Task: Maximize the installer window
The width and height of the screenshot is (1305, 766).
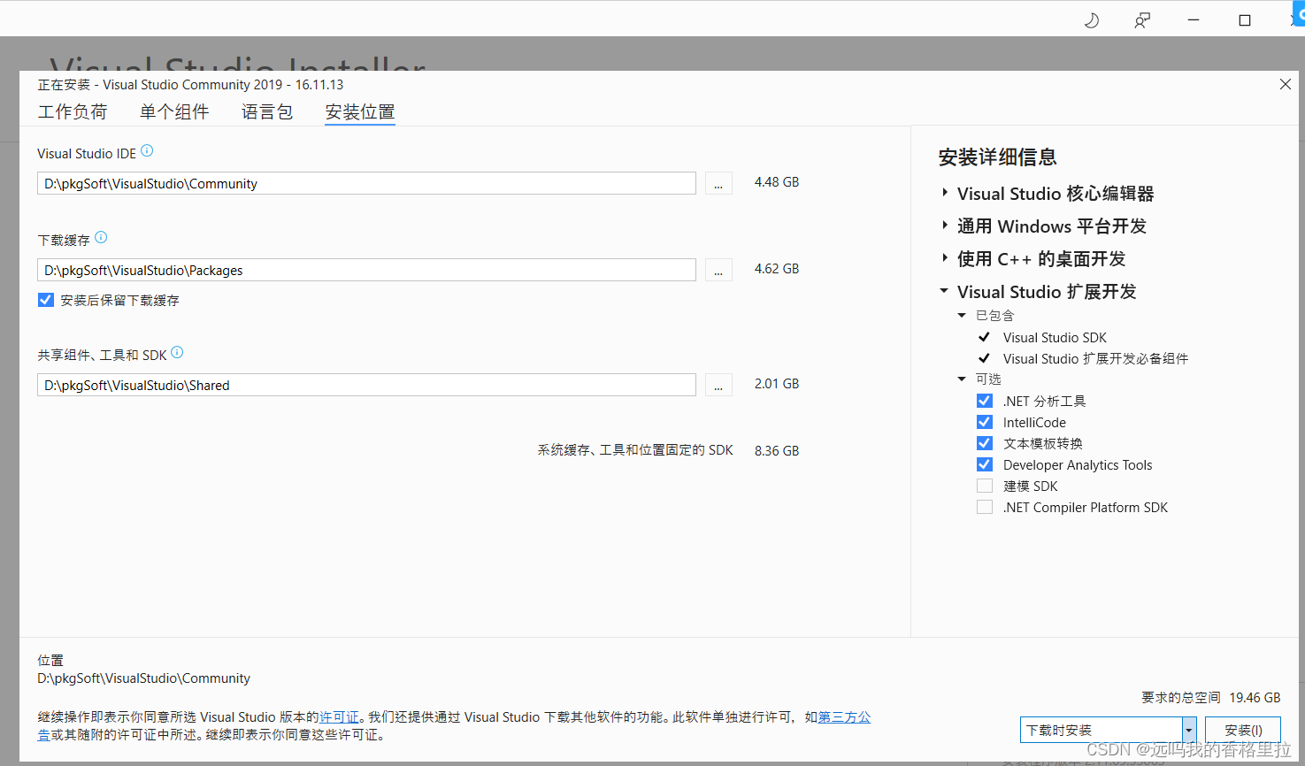Action: 1245,20
